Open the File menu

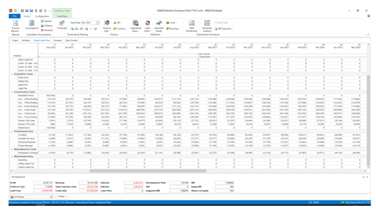(15, 16)
